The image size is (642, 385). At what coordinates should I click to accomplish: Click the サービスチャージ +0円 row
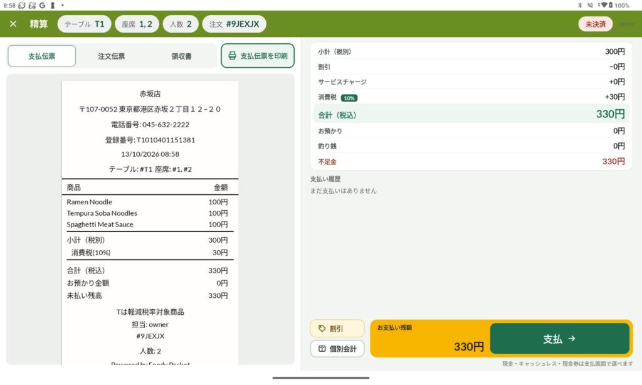471,82
